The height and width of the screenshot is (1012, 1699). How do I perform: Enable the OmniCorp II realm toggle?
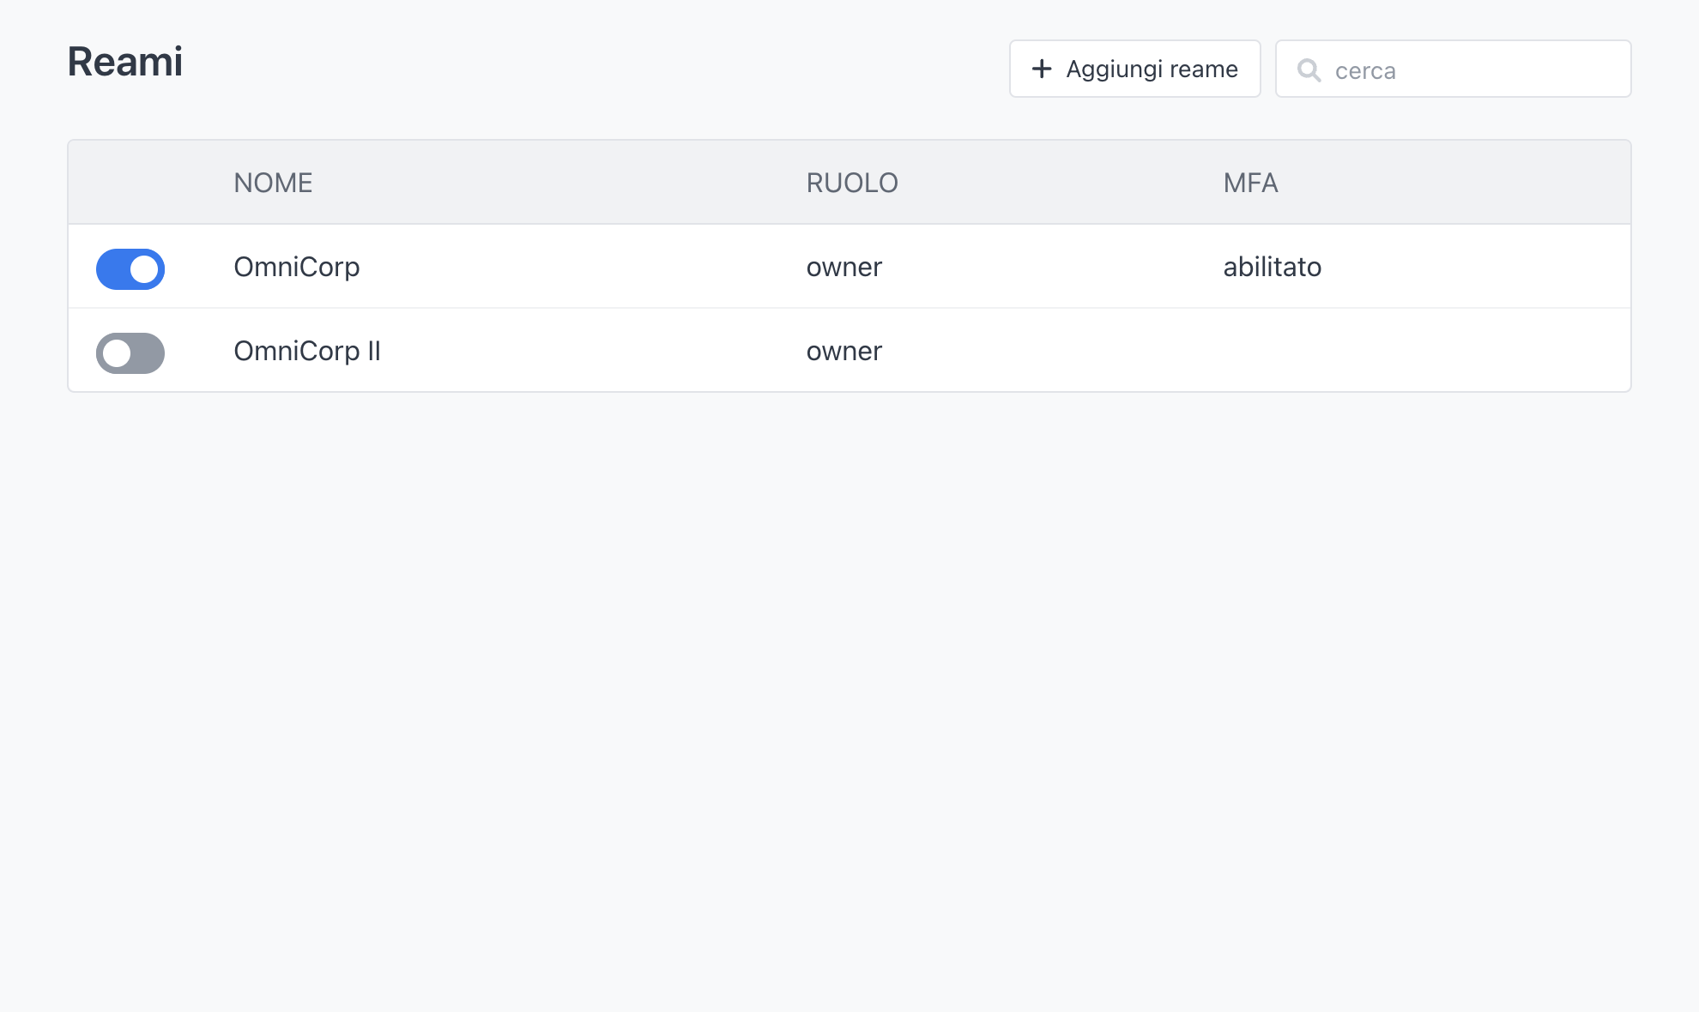130,353
